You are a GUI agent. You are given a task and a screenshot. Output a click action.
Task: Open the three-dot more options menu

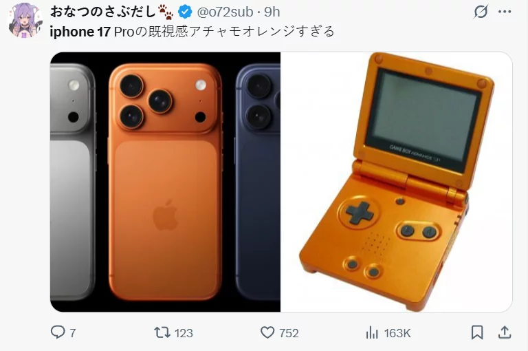pyautogui.click(x=505, y=12)
